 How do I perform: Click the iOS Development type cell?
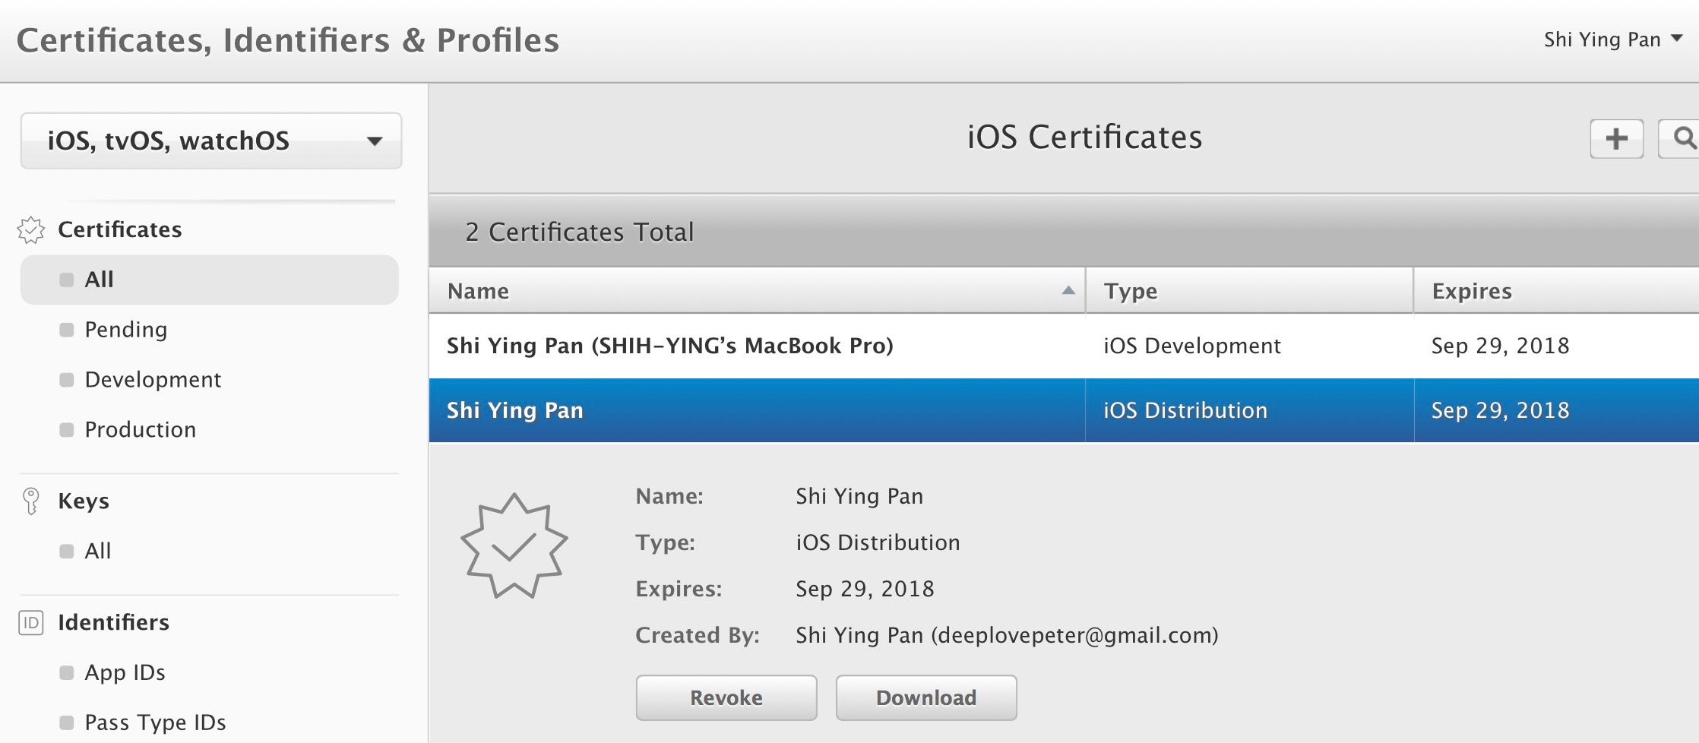tap(1192, 346)
